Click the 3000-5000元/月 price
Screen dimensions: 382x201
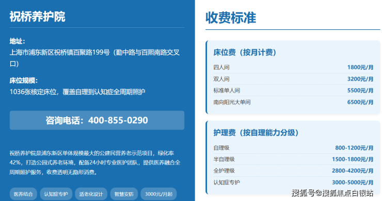[353, 182]
